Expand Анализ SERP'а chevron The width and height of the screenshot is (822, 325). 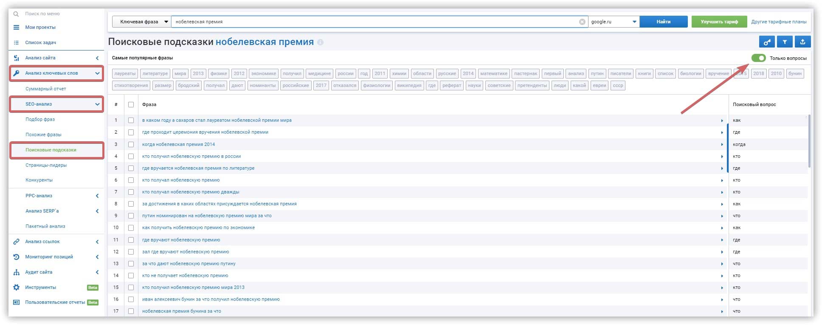pos(97,211)
